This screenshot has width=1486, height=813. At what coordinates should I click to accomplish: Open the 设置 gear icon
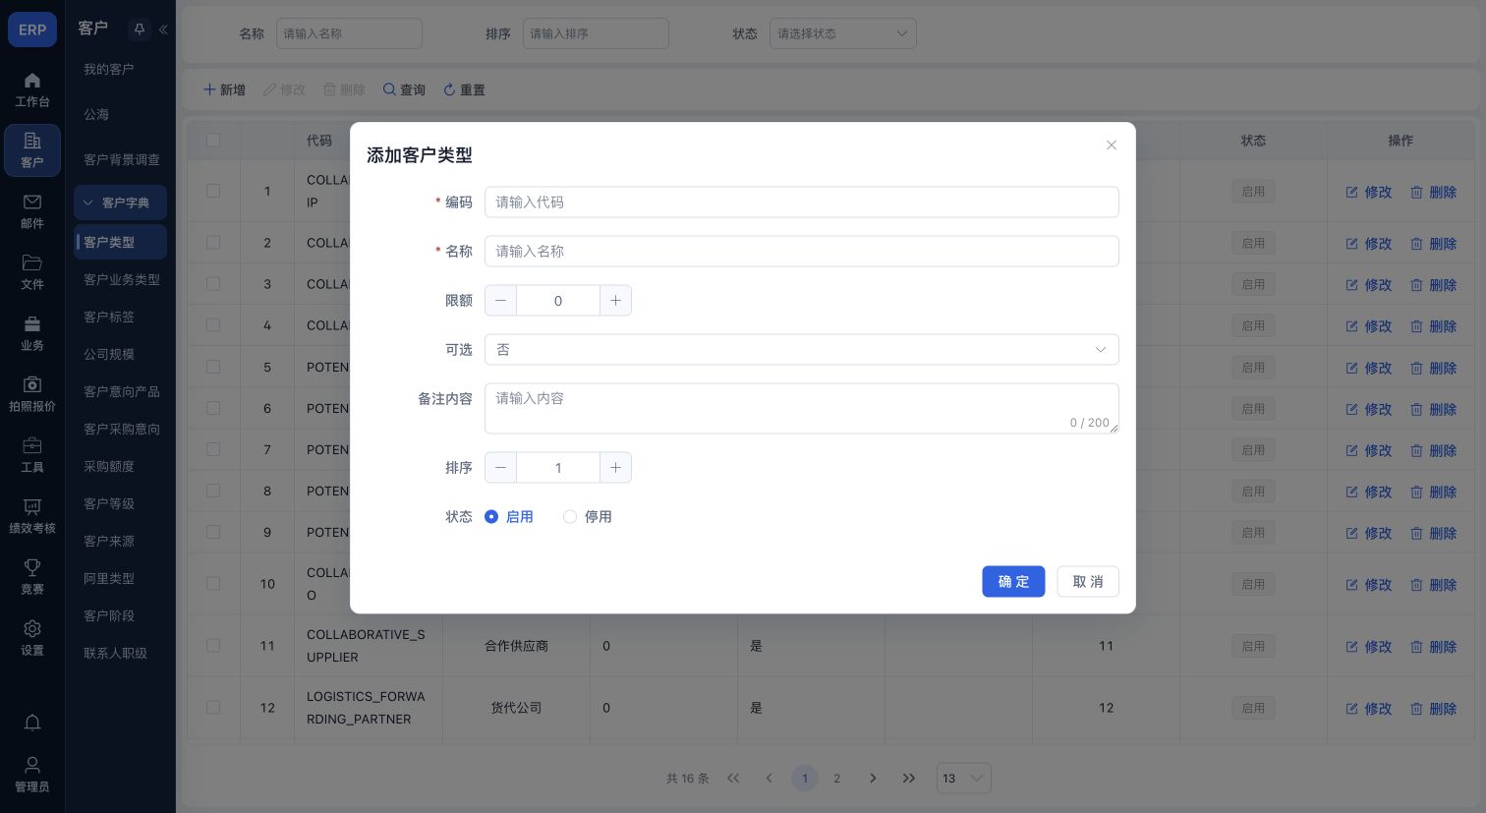click(32, 628)
